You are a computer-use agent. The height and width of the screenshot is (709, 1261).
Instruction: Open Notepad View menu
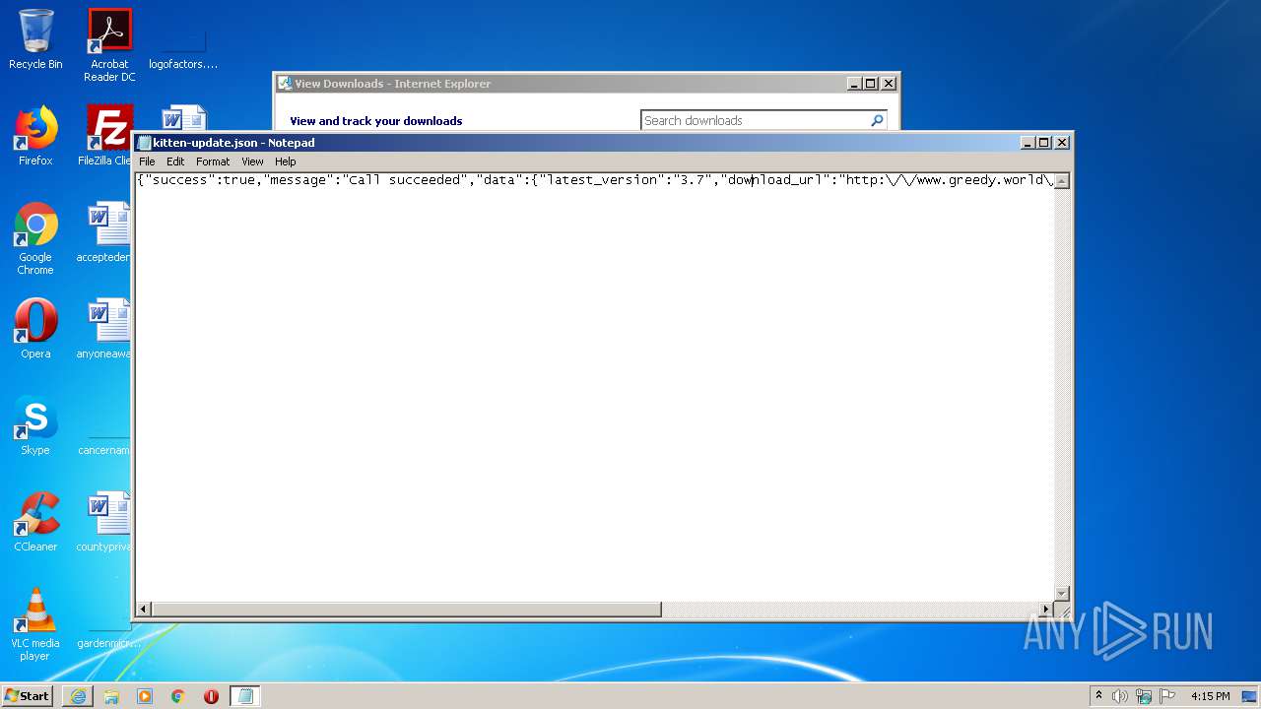(252, 161)
